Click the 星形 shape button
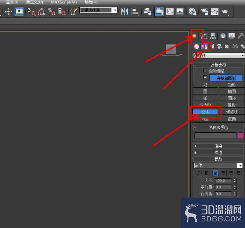Image resolution: width=245 pixels, height=228 pixels. pyautogui.click(x=232, y=105)
